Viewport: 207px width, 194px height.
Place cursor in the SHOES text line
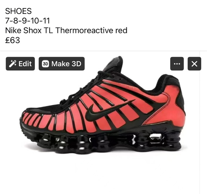18,11
